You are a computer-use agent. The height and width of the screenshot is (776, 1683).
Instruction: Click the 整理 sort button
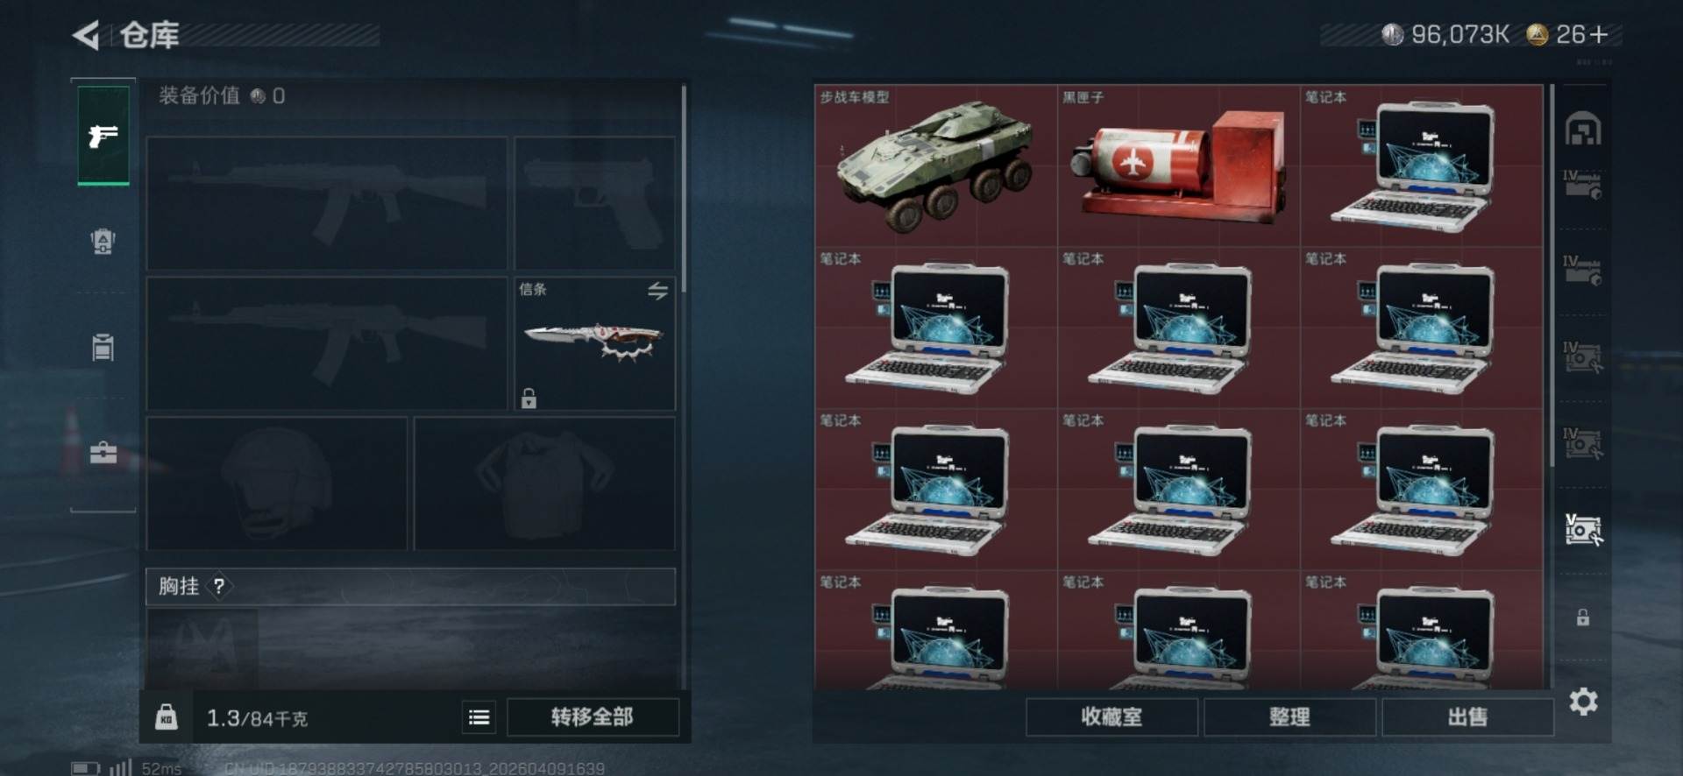(x=1289, y=717)
